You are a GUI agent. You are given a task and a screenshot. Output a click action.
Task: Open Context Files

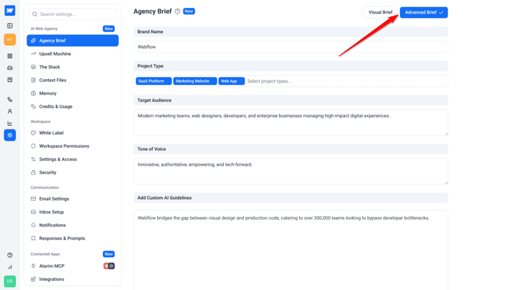coord(73,80)
